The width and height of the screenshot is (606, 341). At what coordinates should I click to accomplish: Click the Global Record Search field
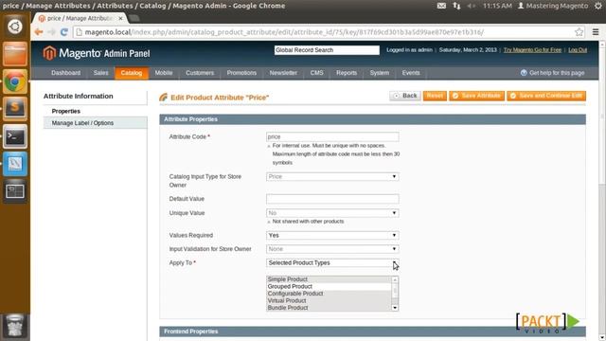click(327, 50)
